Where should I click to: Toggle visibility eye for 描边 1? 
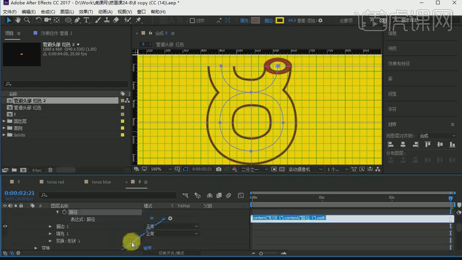point(5,226)
